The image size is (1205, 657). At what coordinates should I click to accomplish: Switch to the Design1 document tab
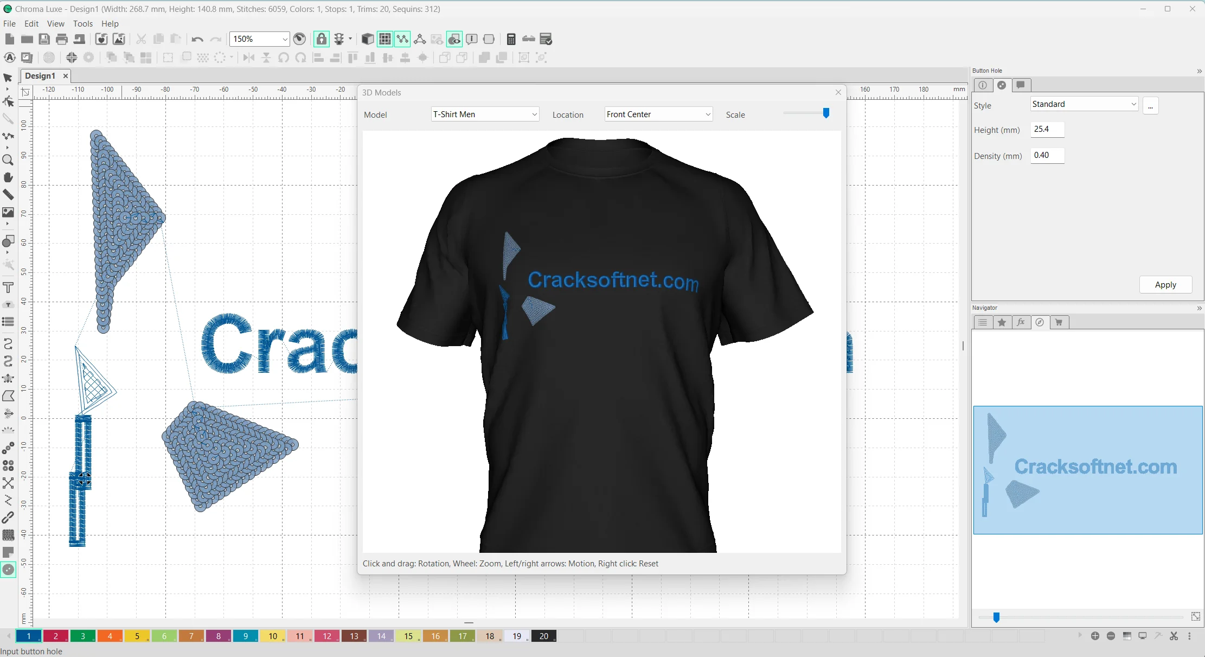pos(40,76)
